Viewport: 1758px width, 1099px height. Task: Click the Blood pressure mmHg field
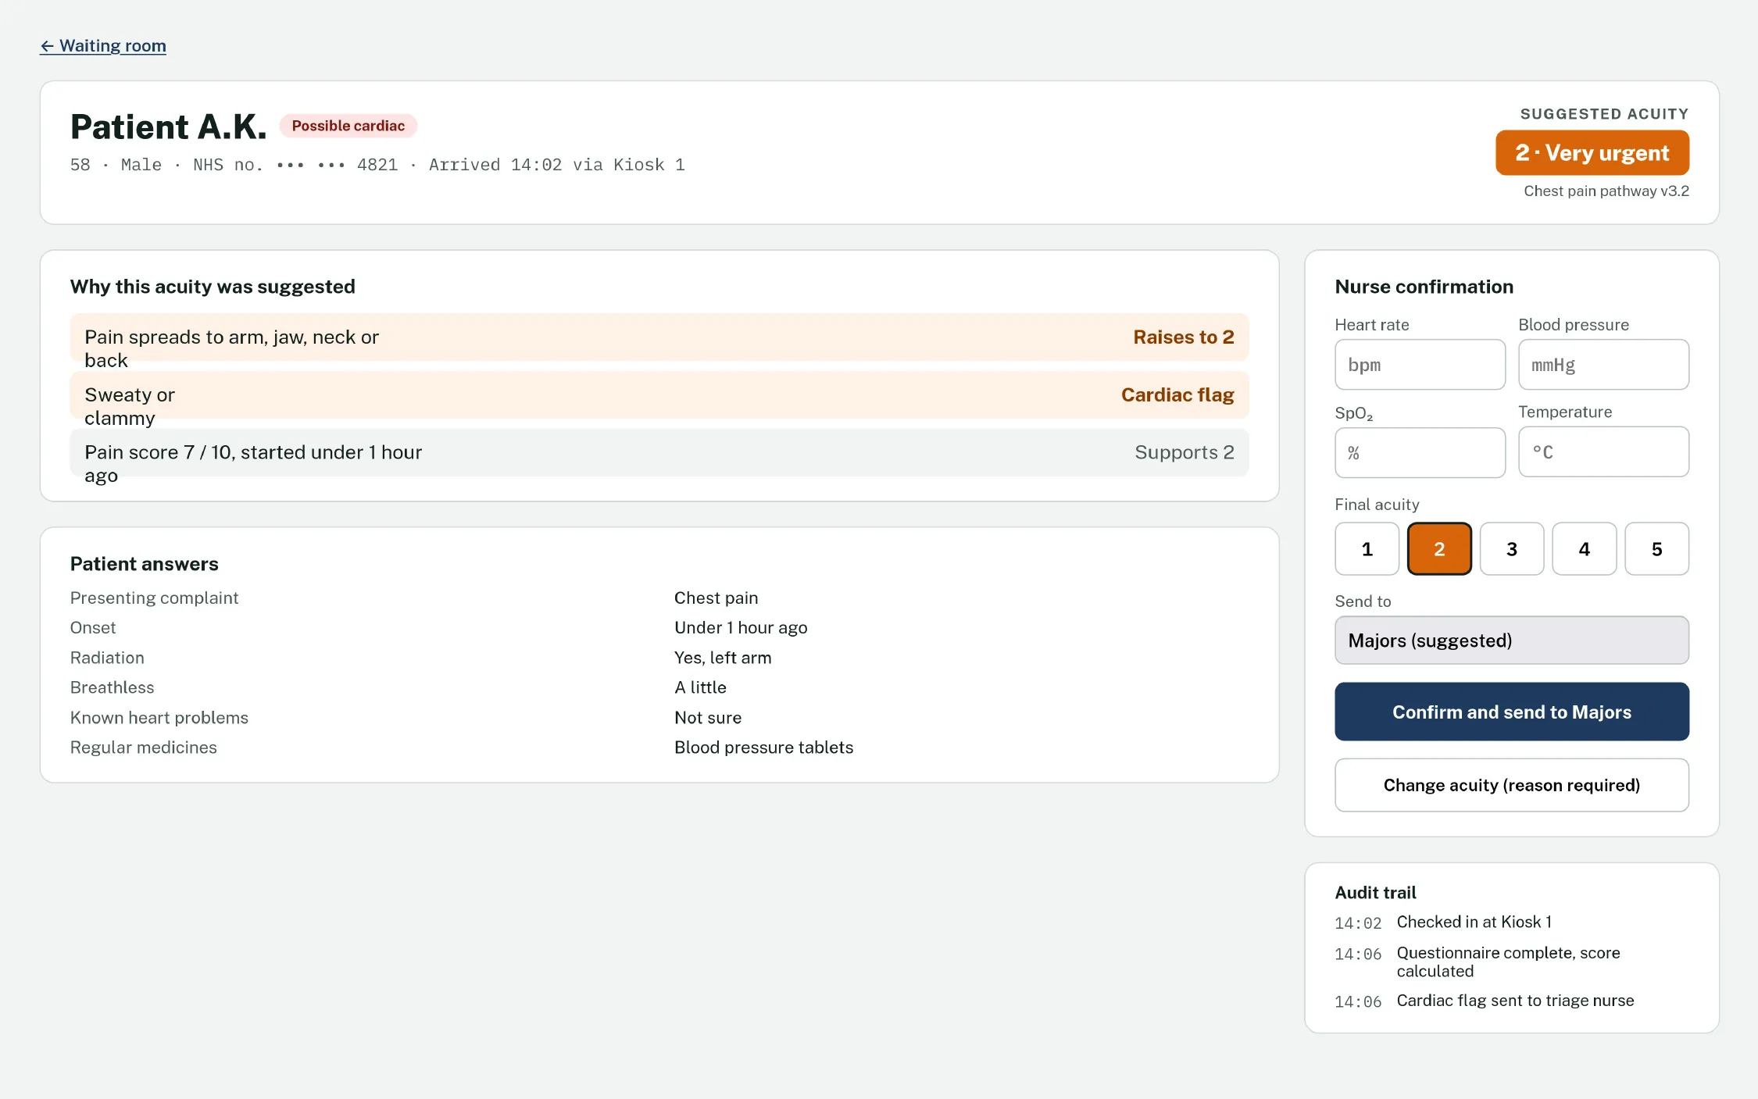point(1603,365)
